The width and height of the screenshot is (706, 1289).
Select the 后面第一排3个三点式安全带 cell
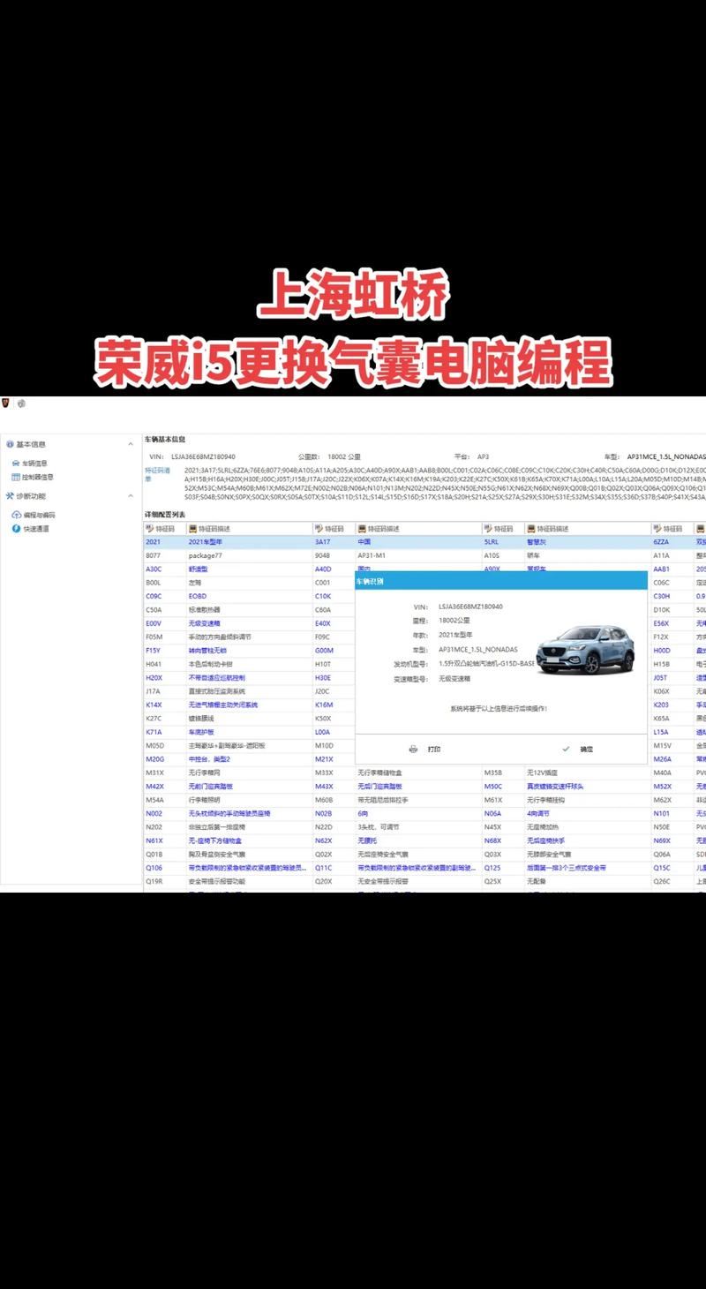point(587,868)
